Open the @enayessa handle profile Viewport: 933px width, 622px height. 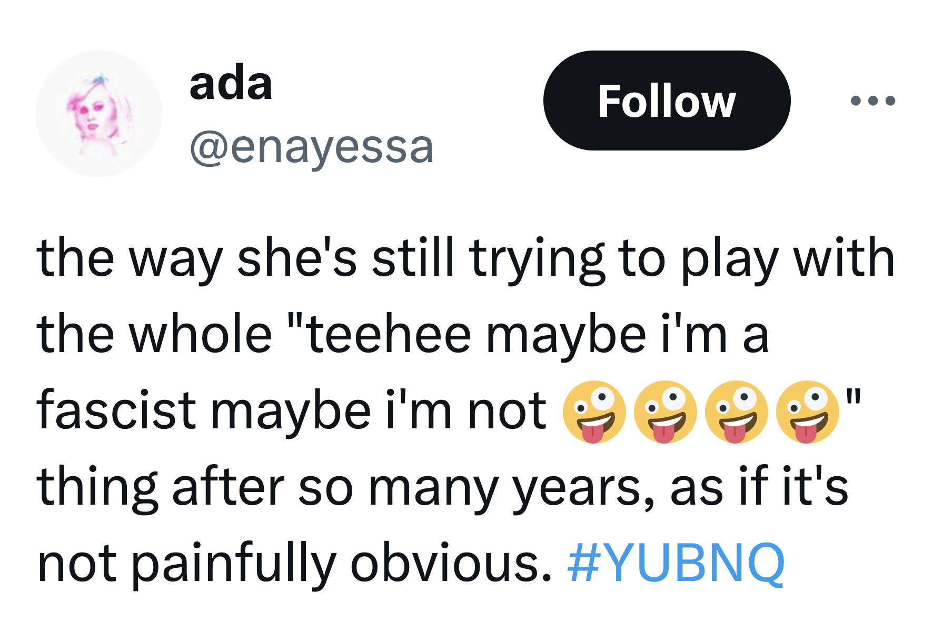click(x=311, y=147)
